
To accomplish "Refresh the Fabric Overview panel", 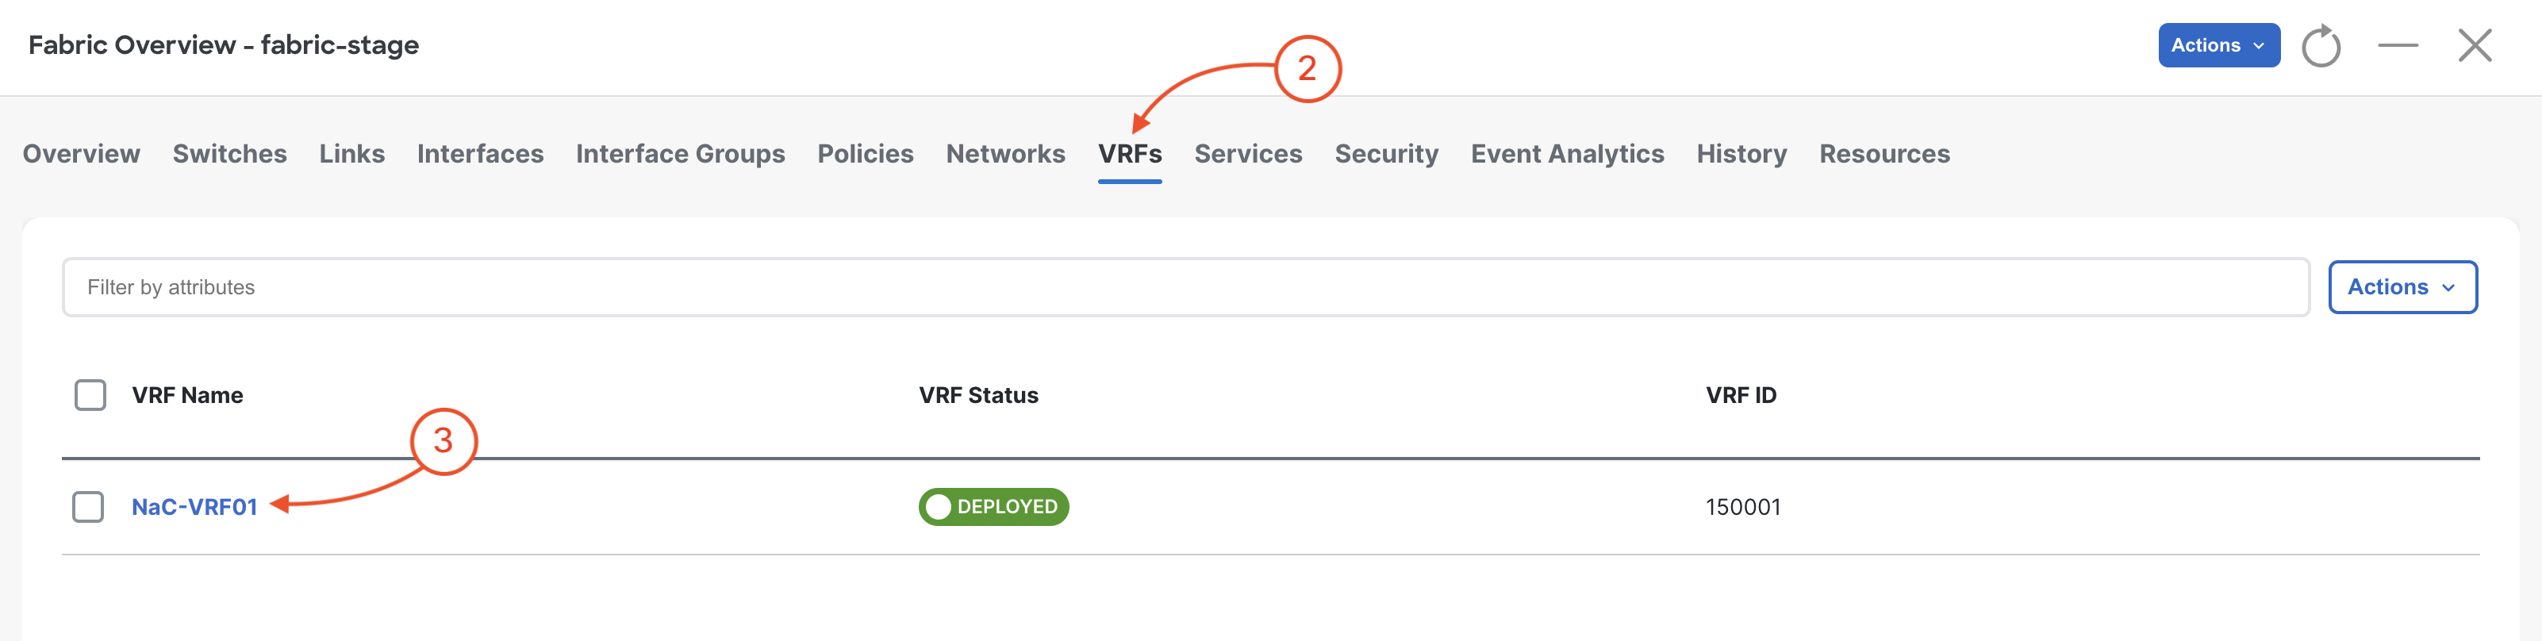I will [x=2321, y=45].
